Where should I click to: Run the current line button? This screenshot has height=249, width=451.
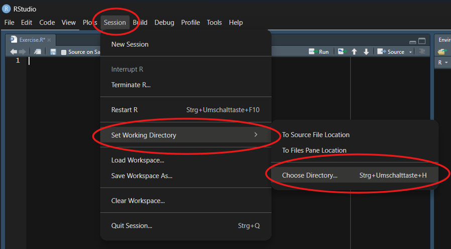[318, 52]
